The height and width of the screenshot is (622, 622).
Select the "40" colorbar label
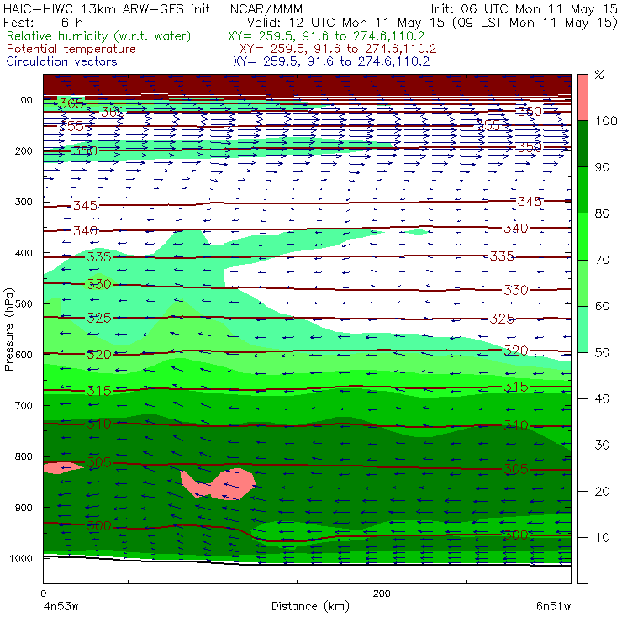(602, 398)
